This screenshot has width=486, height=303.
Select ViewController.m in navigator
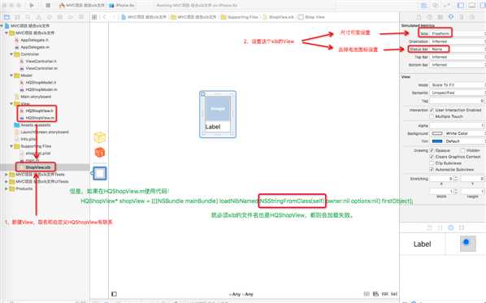click(41, 68)
